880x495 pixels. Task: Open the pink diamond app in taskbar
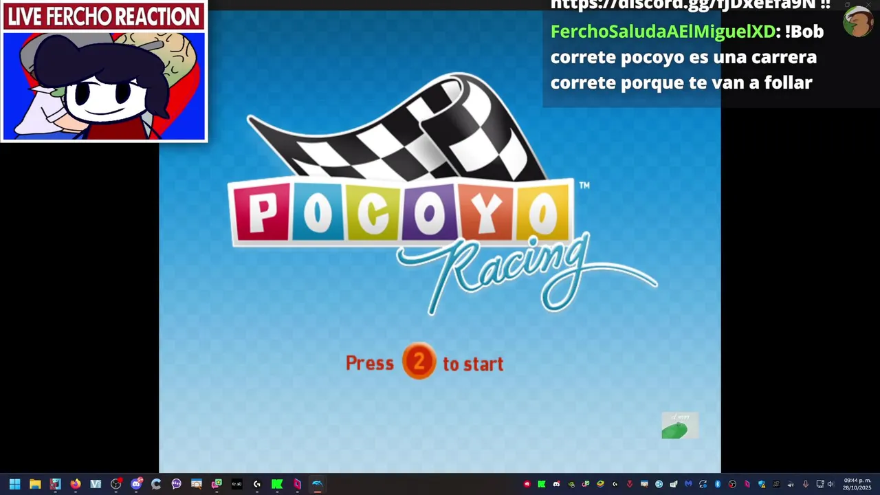click(x=297, y=484)
